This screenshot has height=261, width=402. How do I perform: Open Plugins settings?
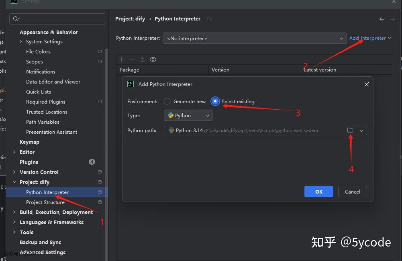coord(29,162)
